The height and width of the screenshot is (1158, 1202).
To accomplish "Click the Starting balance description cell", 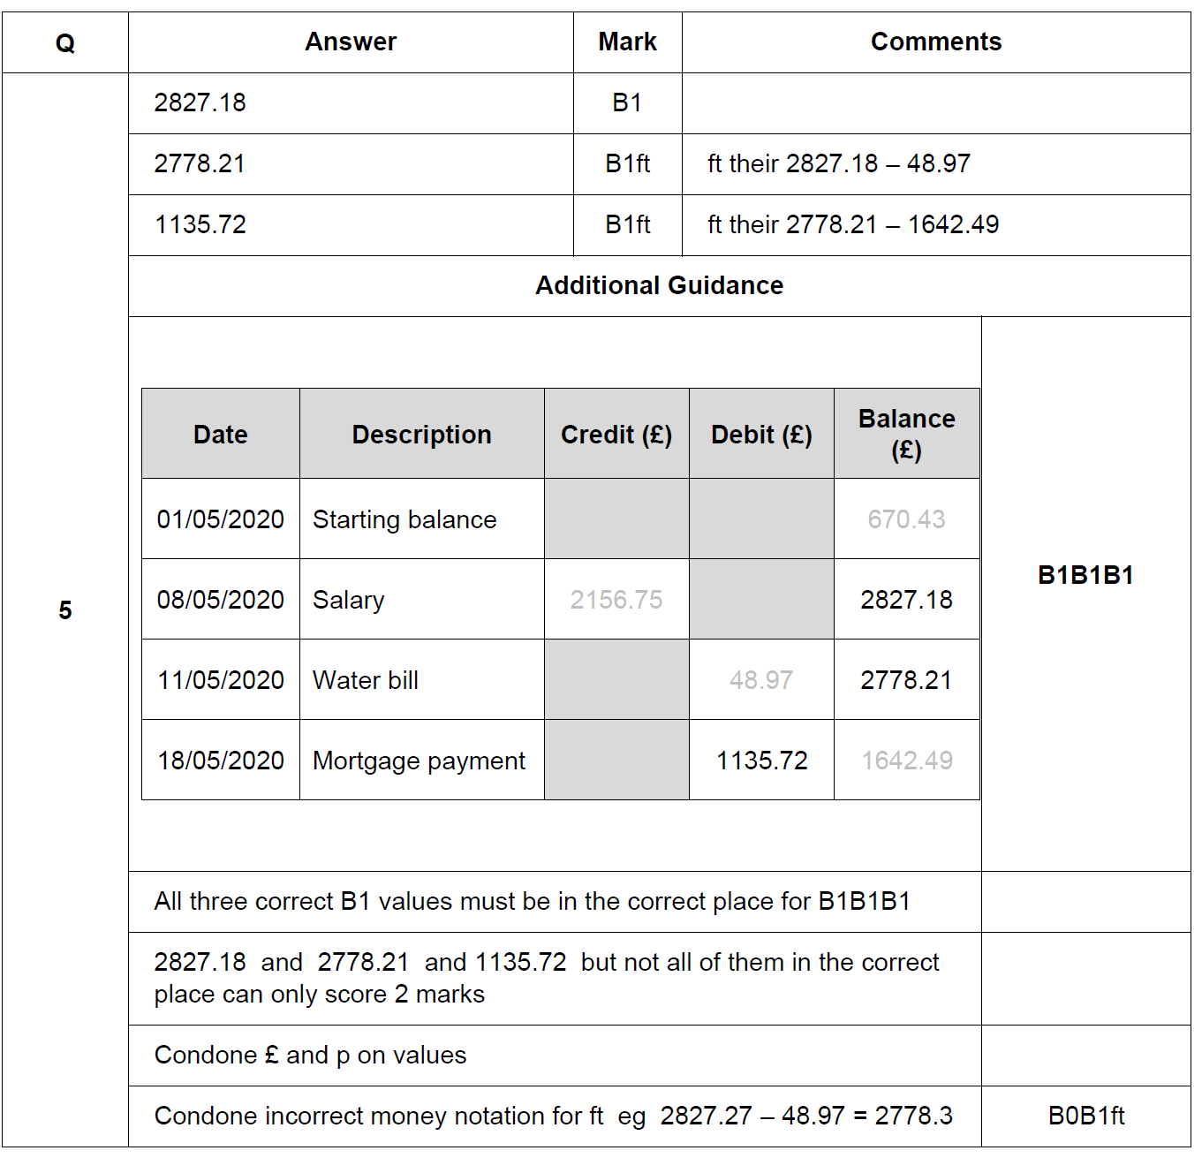I will coord(422,519).
